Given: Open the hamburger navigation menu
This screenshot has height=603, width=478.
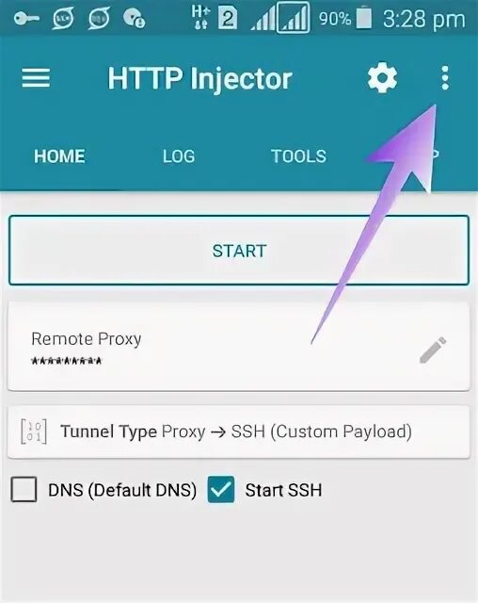Looking at the screenshot, I should (x=36, y=78).
